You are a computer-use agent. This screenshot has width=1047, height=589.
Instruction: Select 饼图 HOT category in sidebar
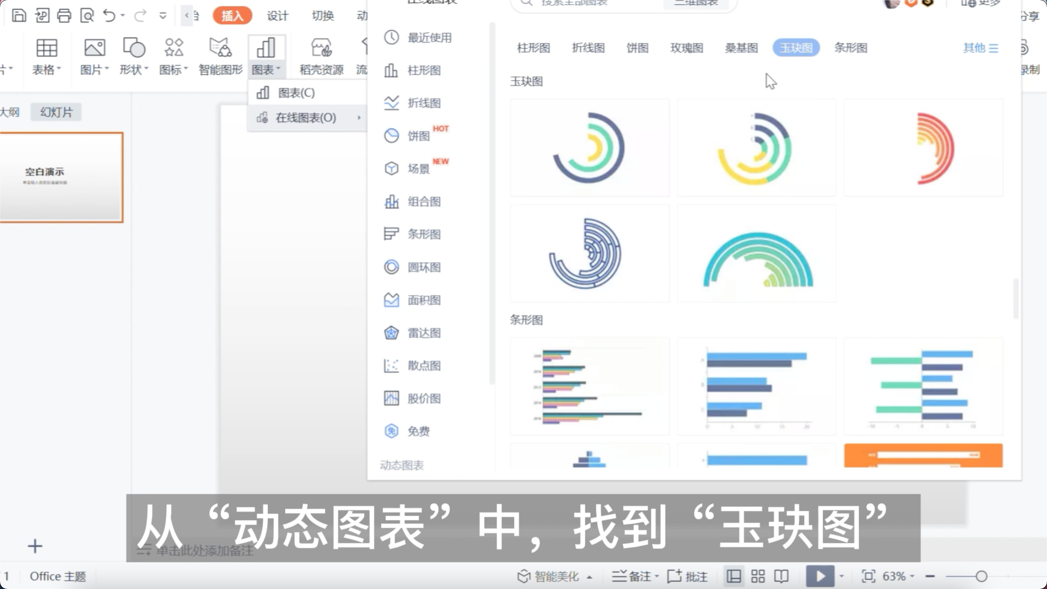pyautogui.click(x=416, y=135)
